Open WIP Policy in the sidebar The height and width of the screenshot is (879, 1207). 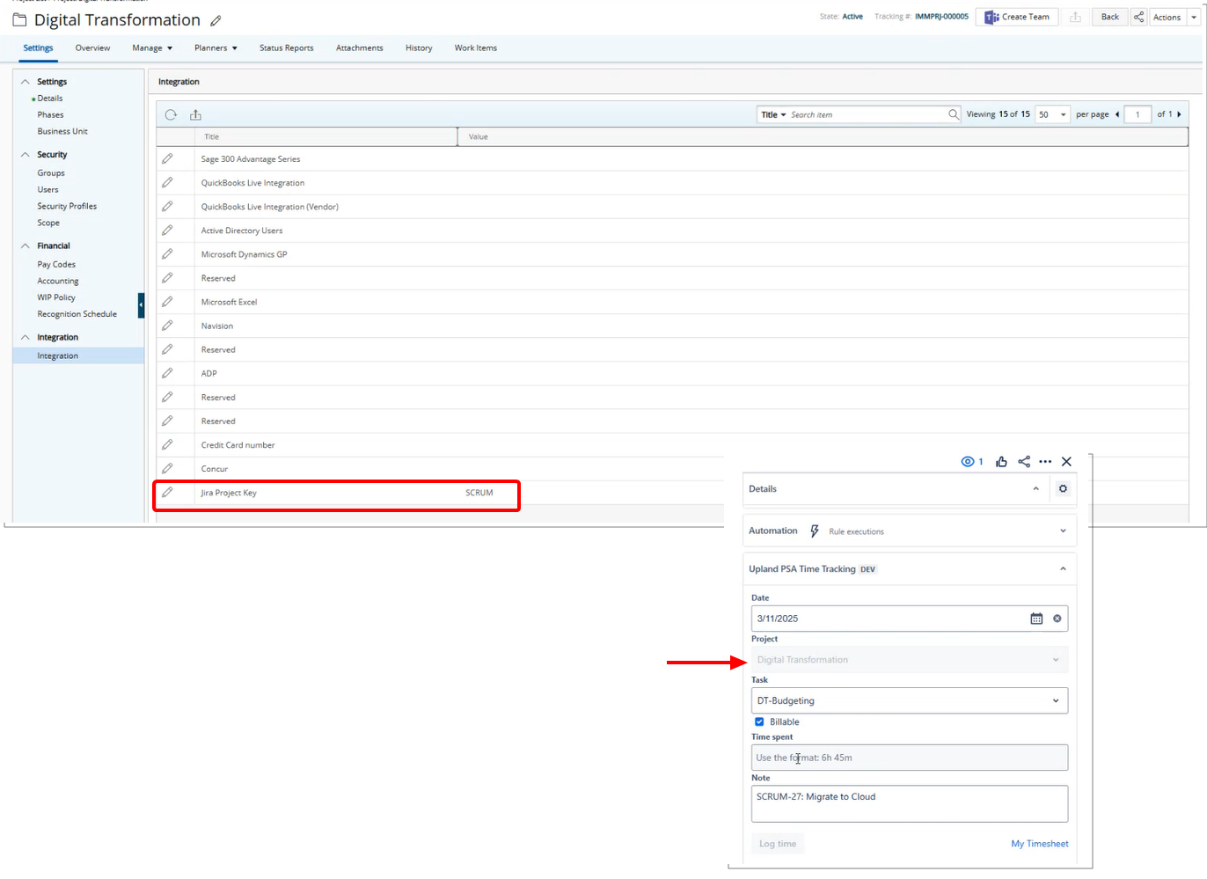(56, 297)
